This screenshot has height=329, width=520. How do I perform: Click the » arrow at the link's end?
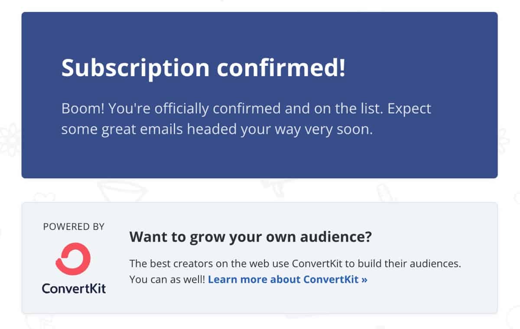click(x=364, y=280)
